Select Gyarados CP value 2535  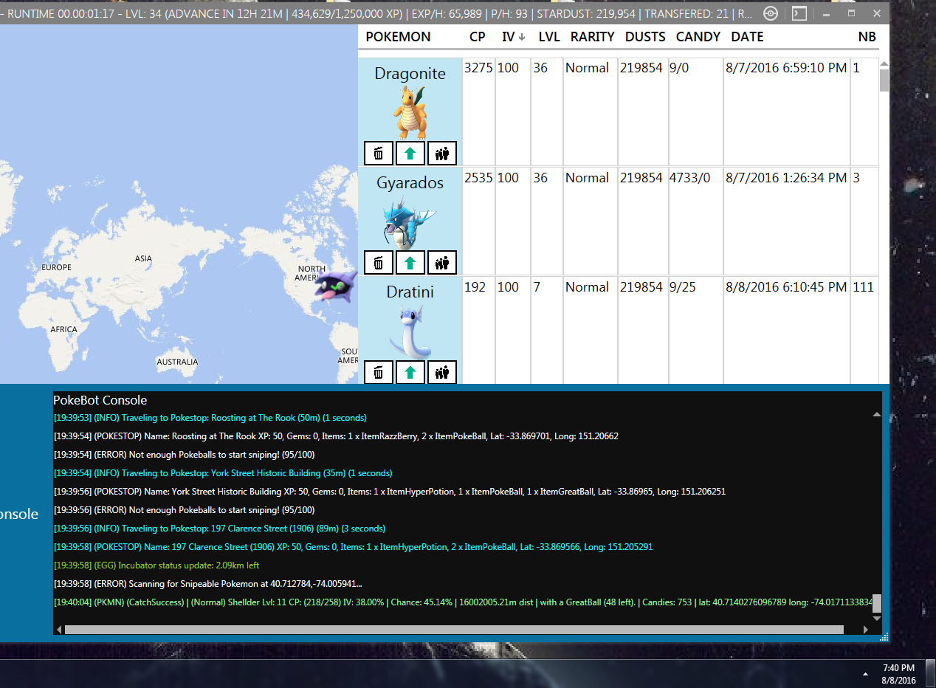point(478,178)
